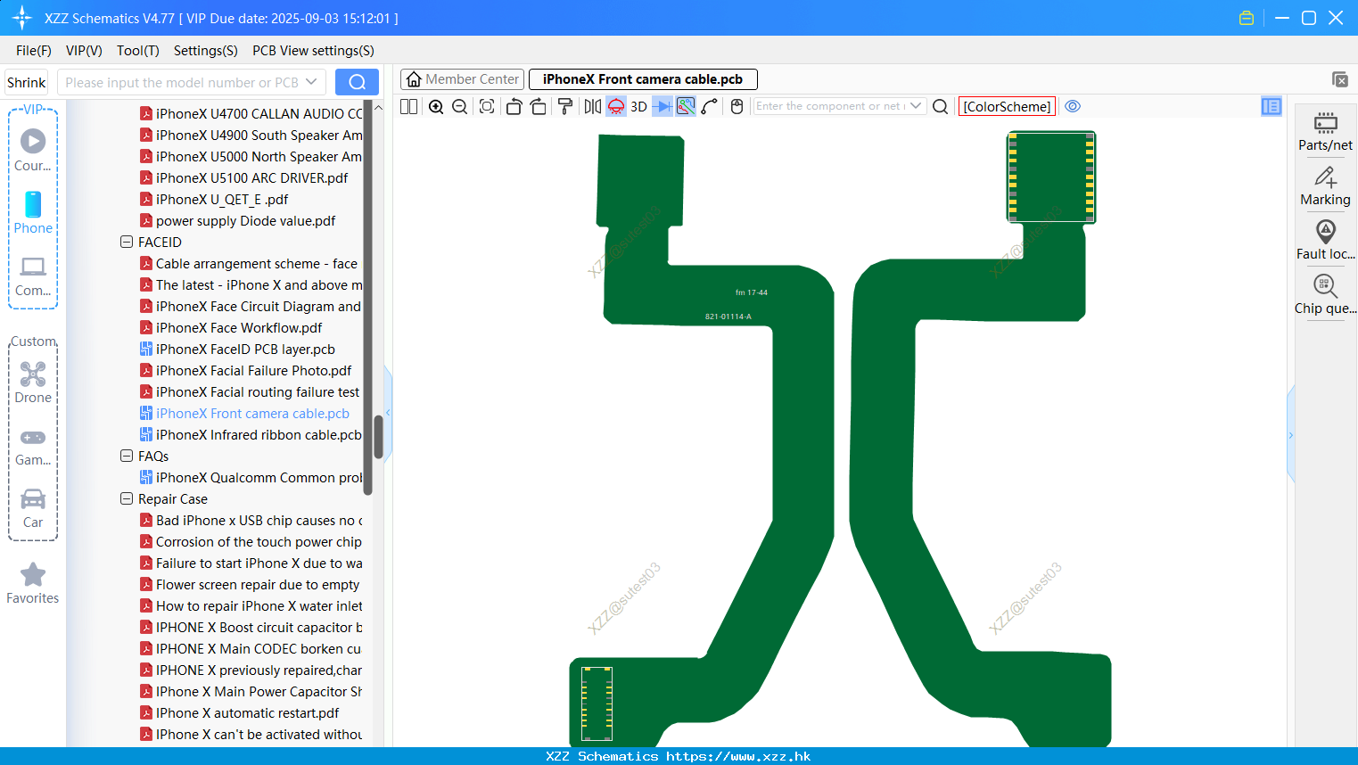Screen dimensions: 1358x765
Task: Click the mouse settings icon
Action: click(737, 106)
